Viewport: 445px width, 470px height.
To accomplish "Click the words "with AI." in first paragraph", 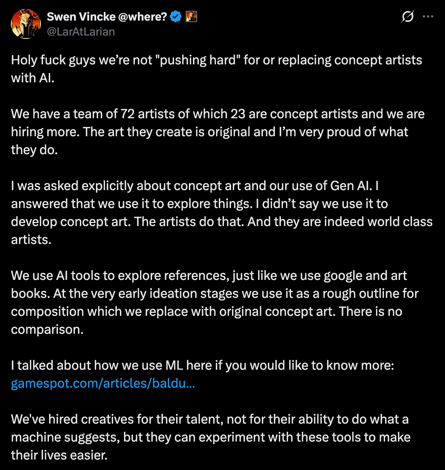I will pos(33,78).
